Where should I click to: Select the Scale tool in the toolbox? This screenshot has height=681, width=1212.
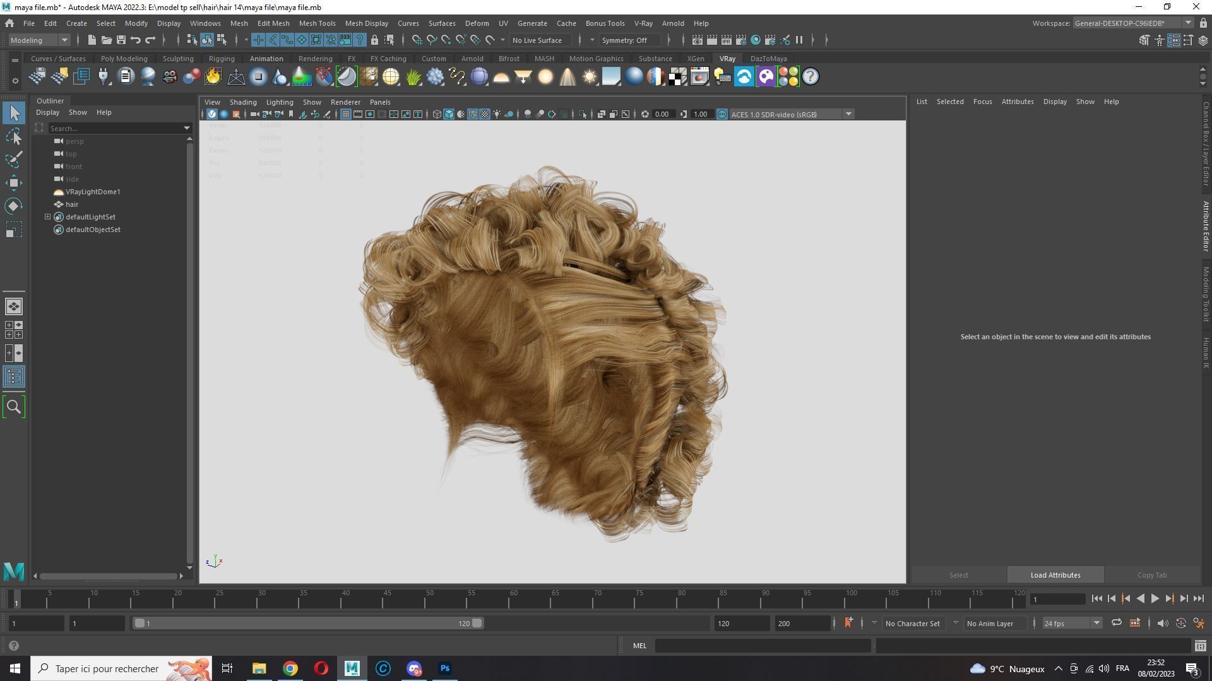[x=14, y=230]
